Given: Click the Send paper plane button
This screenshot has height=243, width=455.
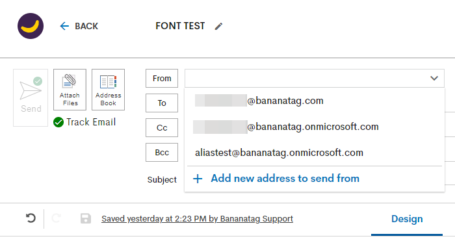Looking at the screenshot, I should 31,97.
